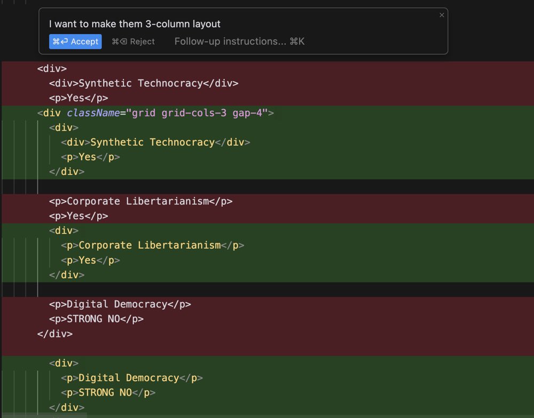Click the added STRONG NO paragraph line
The width and height of the screenshot is (534, 418).
108,392
